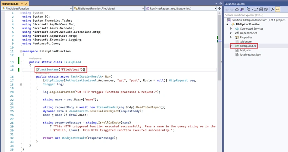
Task: Toggle pin on the FileUpload.cs tab
Action: coord(22,4)
